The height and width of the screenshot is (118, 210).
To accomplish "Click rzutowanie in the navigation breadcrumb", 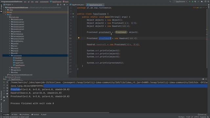I will pyautogui.click(x=44, y=2).
